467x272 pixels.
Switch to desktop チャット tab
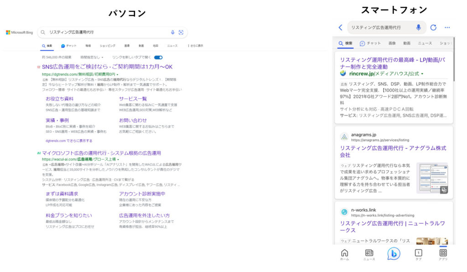(x=69, y=46)
